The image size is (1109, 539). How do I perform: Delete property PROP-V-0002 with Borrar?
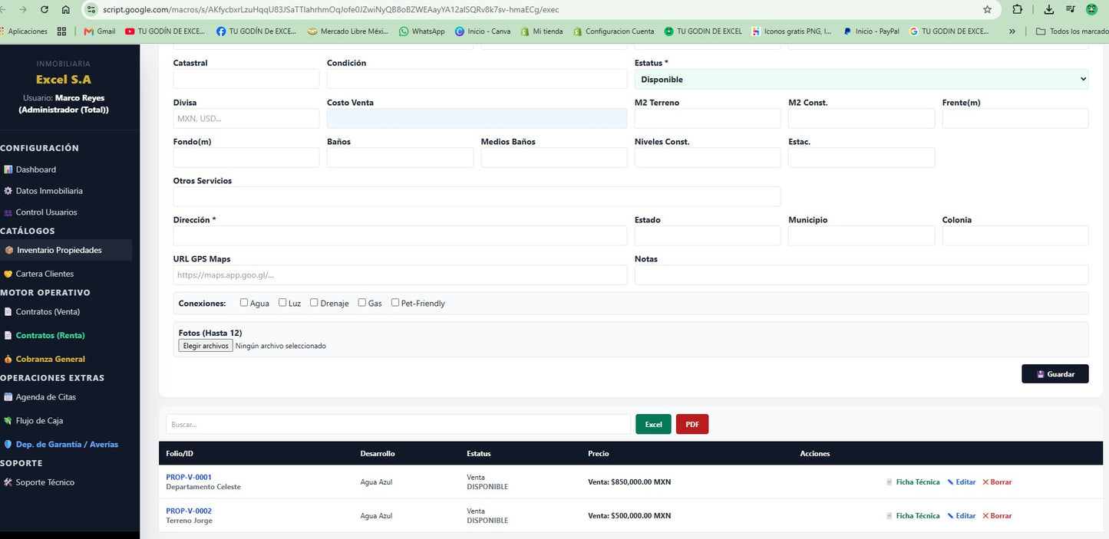[997, 516]
